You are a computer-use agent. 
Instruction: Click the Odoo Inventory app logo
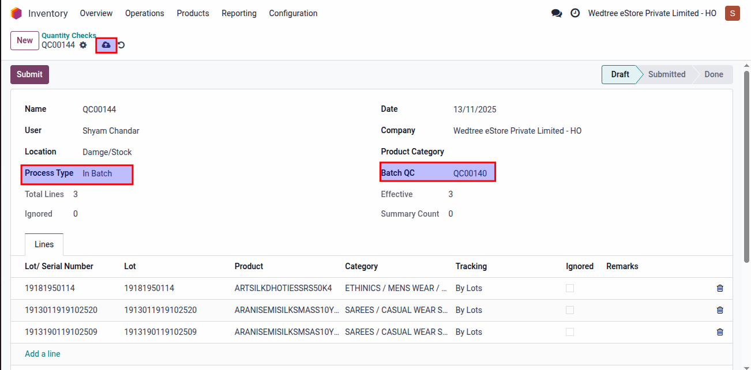(16, 13)
